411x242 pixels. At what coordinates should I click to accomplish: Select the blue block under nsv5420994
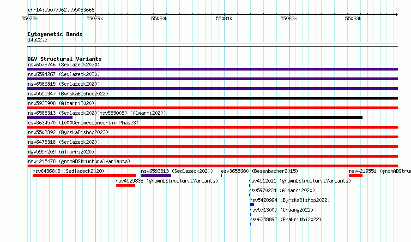(252, 205)
